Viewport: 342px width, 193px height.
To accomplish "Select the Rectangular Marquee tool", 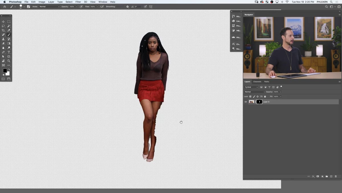I will tap(9, 22).
